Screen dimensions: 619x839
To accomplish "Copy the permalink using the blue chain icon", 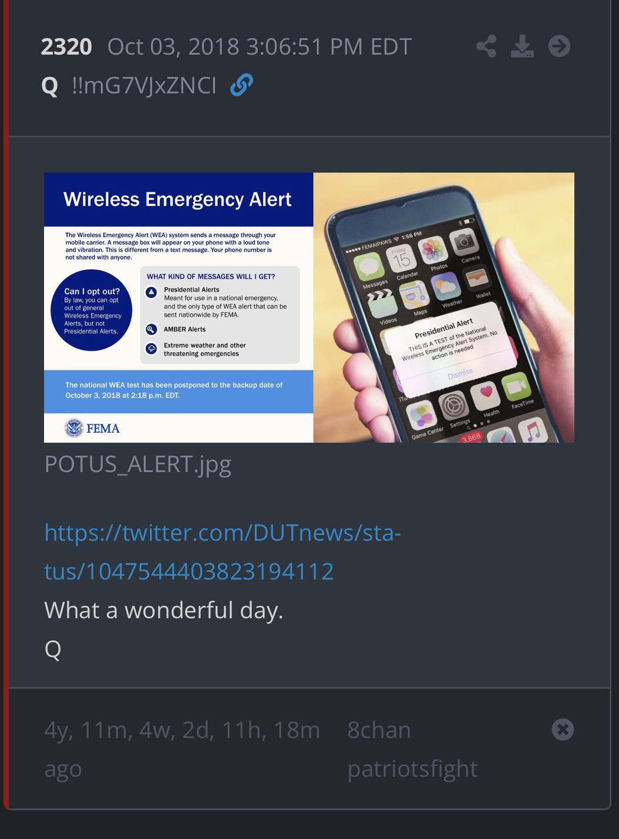I will click(x=241, y=85).
